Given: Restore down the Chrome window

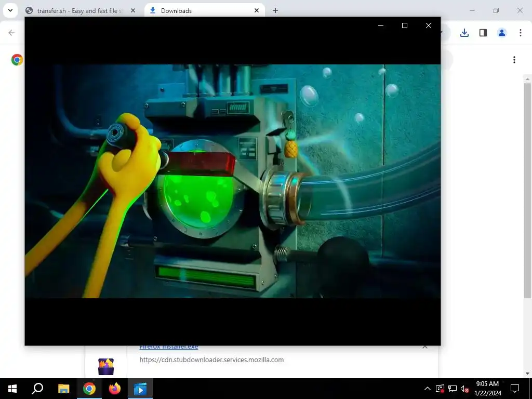Looking at the screenshot, I should (x=496, y=10).
